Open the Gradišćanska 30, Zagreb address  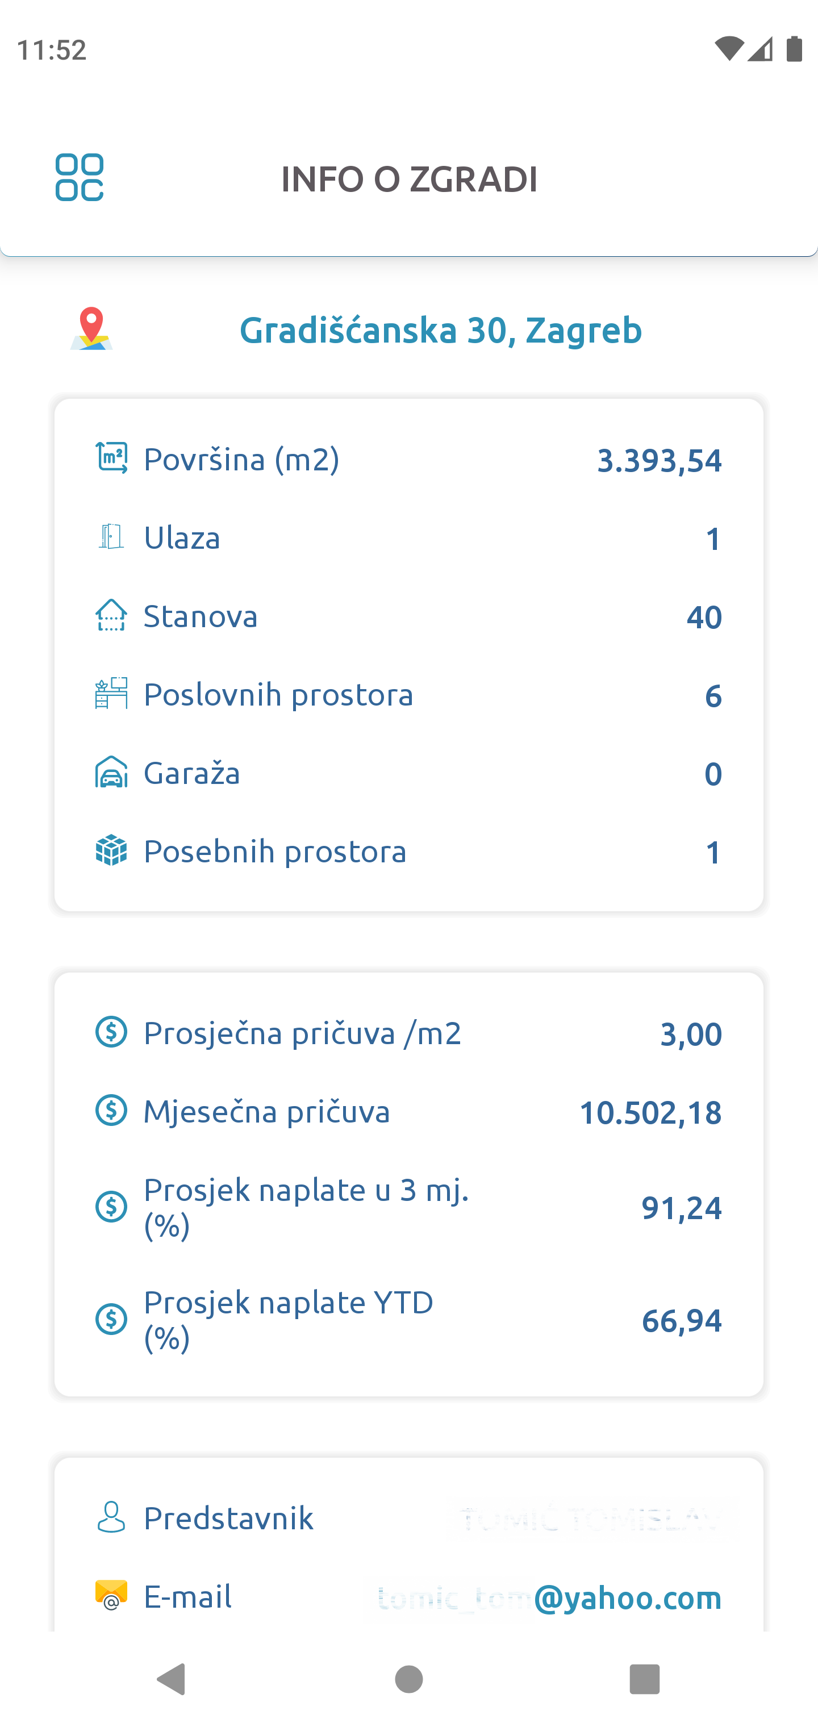[440, 330]
